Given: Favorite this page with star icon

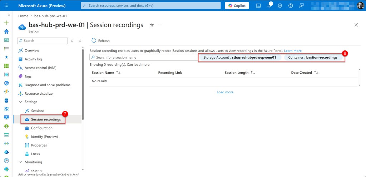Looking at the screenshot, I should pos(152,25).
